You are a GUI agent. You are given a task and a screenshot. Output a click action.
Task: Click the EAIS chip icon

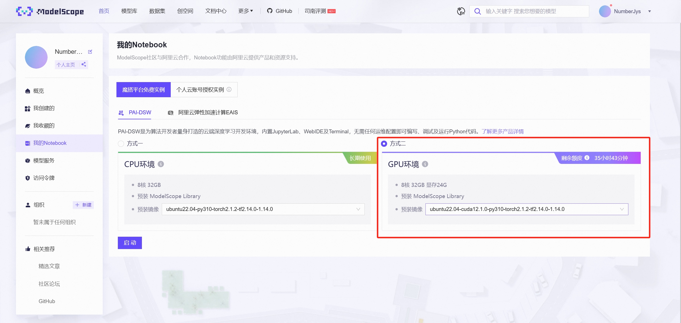click(x=170, y=113)
